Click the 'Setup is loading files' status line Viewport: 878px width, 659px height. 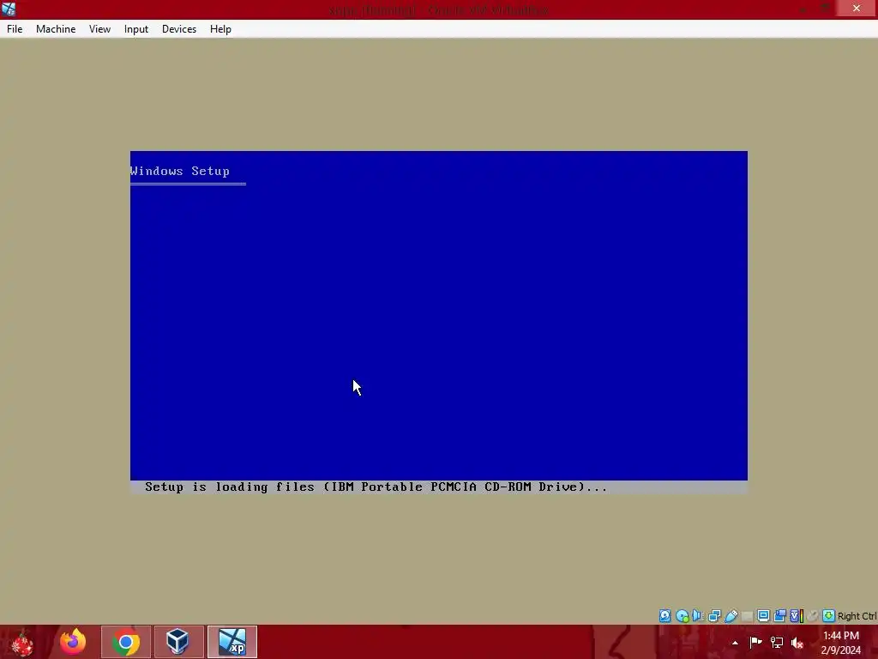click(x=376, y=487)
